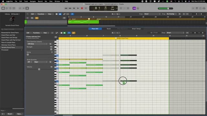
Task: Toggle Piano Roll automation button
Action: click(57, 33)
